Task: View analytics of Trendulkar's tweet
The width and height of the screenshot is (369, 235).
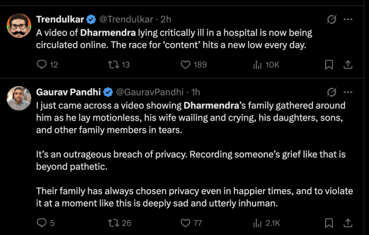Action: [258, 65]
